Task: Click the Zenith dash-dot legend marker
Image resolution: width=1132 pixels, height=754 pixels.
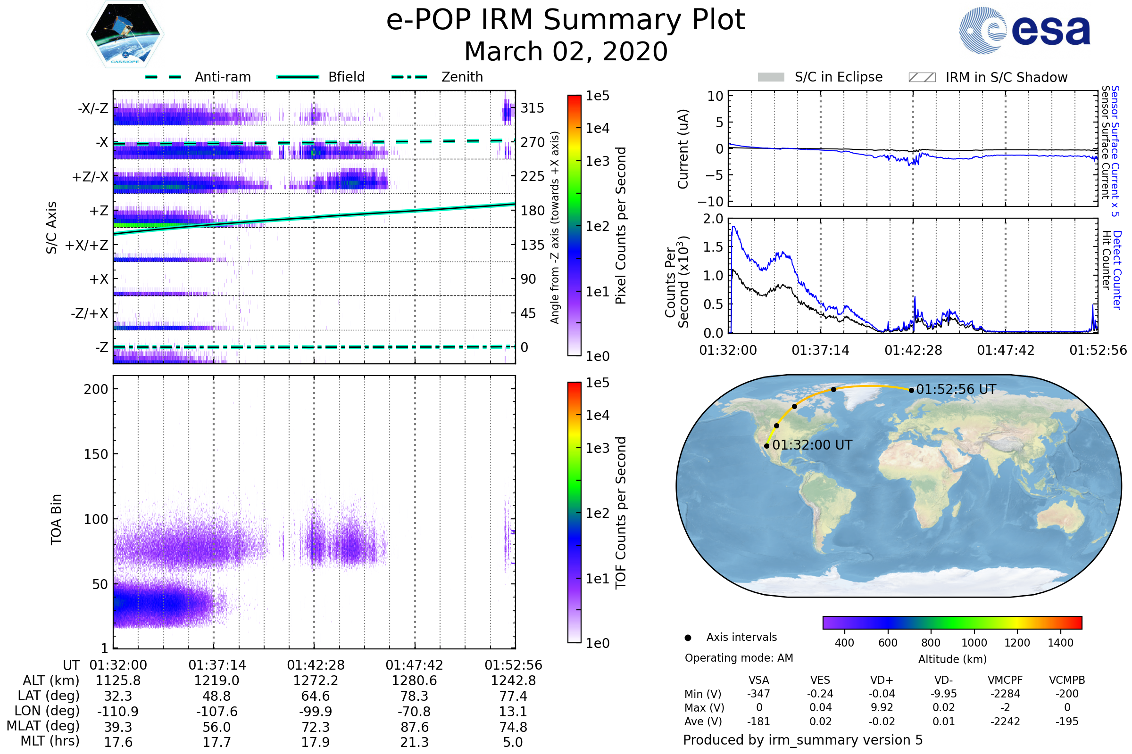Action: [x=409, y=77]
